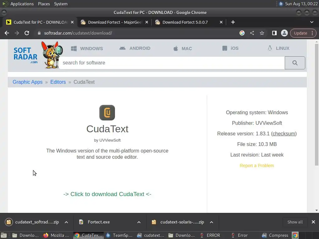Open the checksum link

pos(284,134)
